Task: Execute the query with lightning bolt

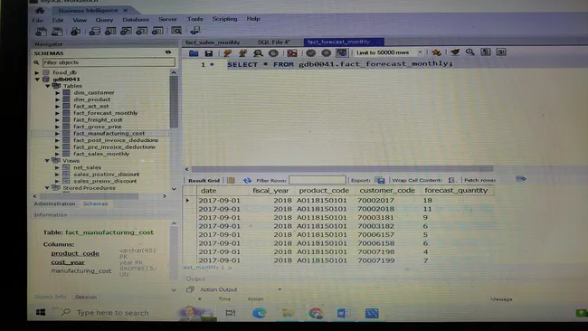Action: (x=227, y=53)
